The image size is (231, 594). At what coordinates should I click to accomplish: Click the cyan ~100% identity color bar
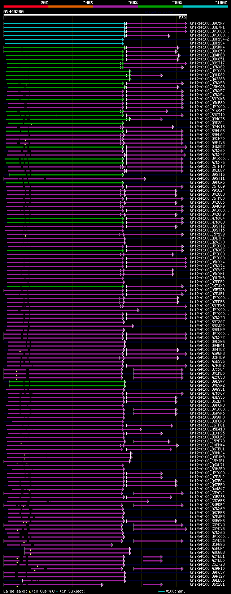pyautogui.click(x=205, y=7)
